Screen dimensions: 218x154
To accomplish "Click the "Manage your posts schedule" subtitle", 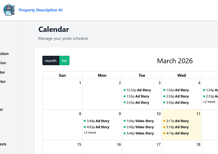I will pos(63,38).
